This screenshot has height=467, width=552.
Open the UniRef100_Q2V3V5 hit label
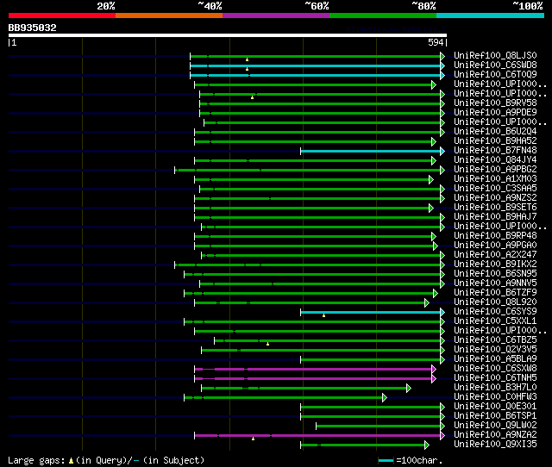coord(495,349)
